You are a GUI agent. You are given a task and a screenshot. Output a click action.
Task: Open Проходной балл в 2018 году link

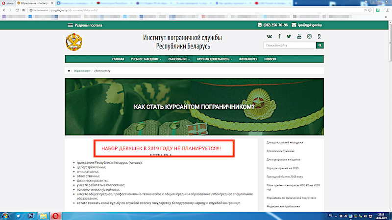point(285,176)
